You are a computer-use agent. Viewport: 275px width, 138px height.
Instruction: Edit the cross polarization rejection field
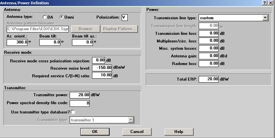click(x=98, y=60)
